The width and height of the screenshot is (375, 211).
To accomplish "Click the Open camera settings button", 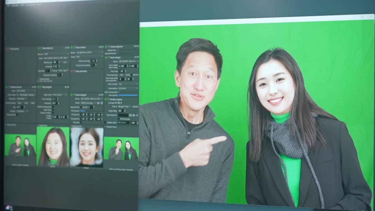I will pyautogui.click(x=19, y=103).
